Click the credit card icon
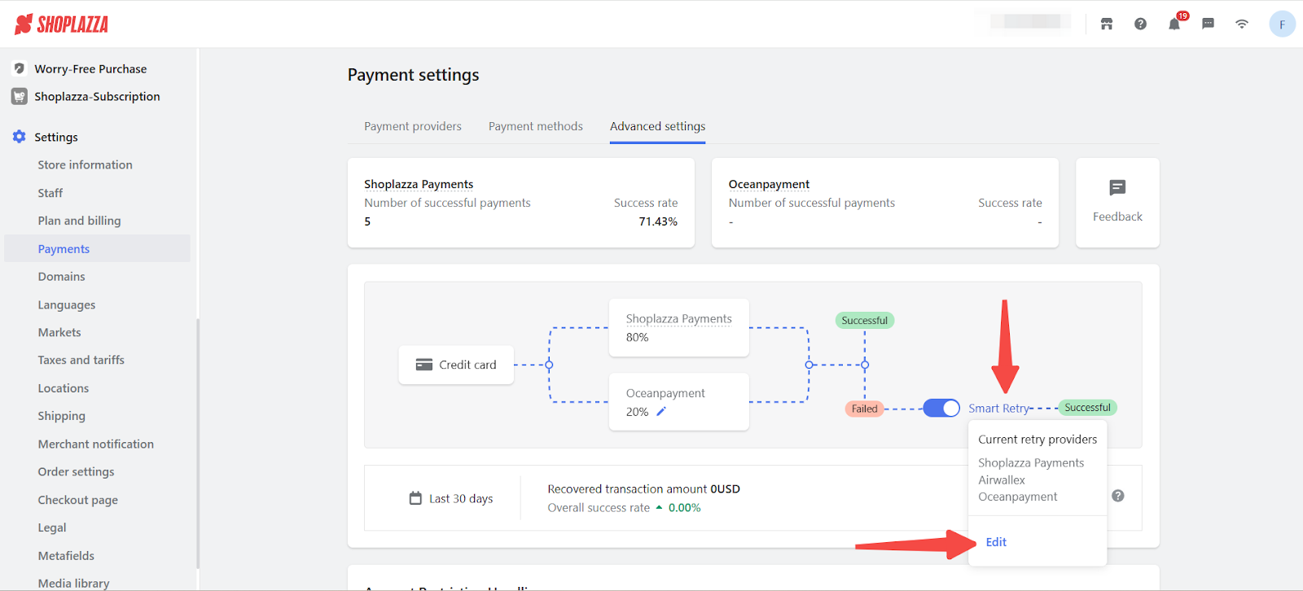 [423, 365]
